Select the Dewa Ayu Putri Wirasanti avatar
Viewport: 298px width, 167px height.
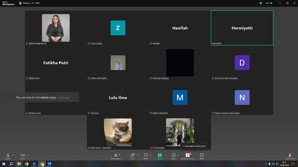click(x=242, y=63)
